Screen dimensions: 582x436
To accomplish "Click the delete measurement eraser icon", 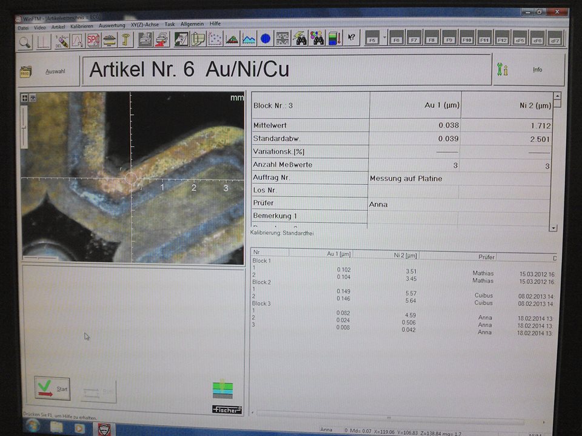I will point(62,41).
